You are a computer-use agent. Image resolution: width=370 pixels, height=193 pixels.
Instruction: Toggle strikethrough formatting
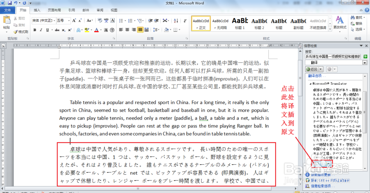(57, 30)
